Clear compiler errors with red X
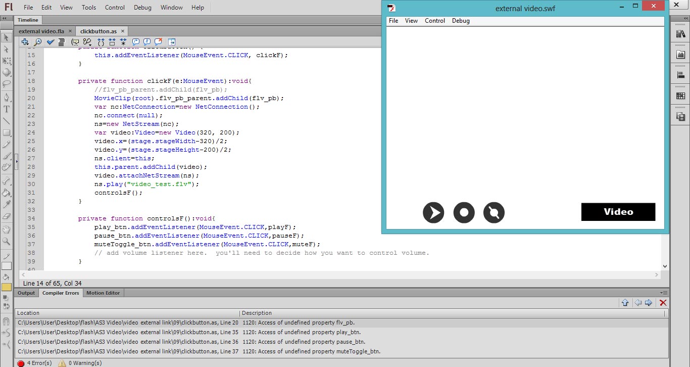This screenshot has height=367, width=690. [663, 303]
